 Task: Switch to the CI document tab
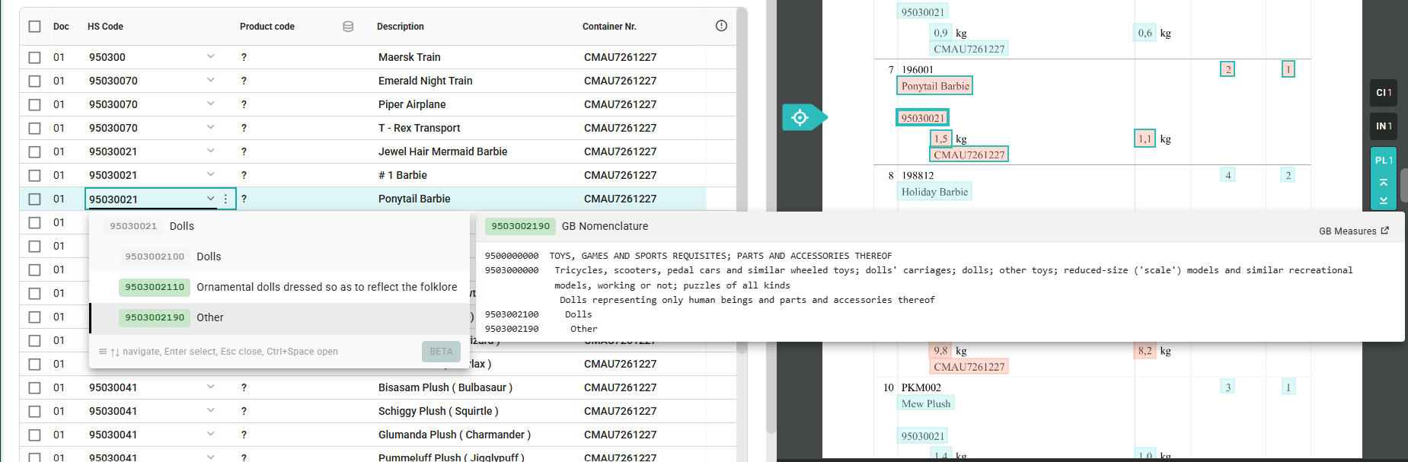(x=1383, y=93)
